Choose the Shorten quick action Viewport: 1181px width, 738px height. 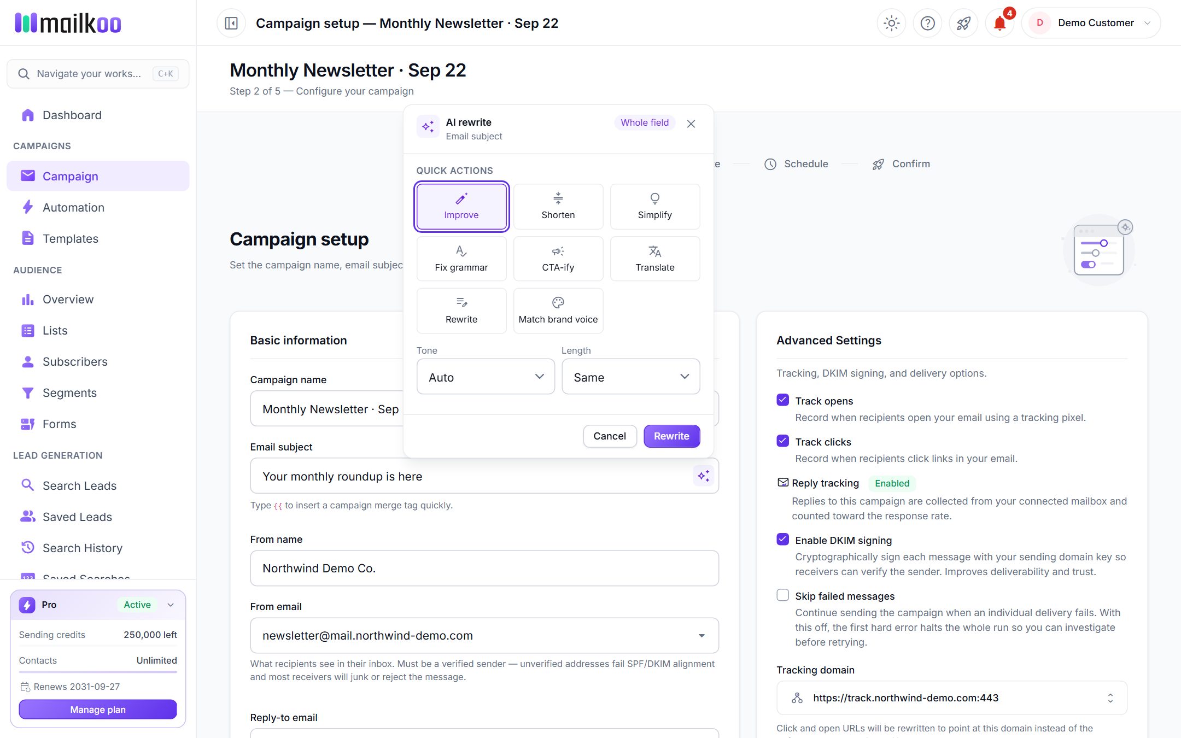558,207
